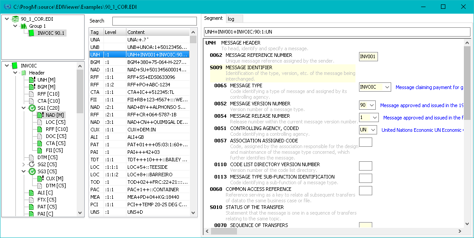Image resolution: width=474 pixels, height=238 pixels.
Task: Switch to the log tab
Action: (x=231, y=19)
